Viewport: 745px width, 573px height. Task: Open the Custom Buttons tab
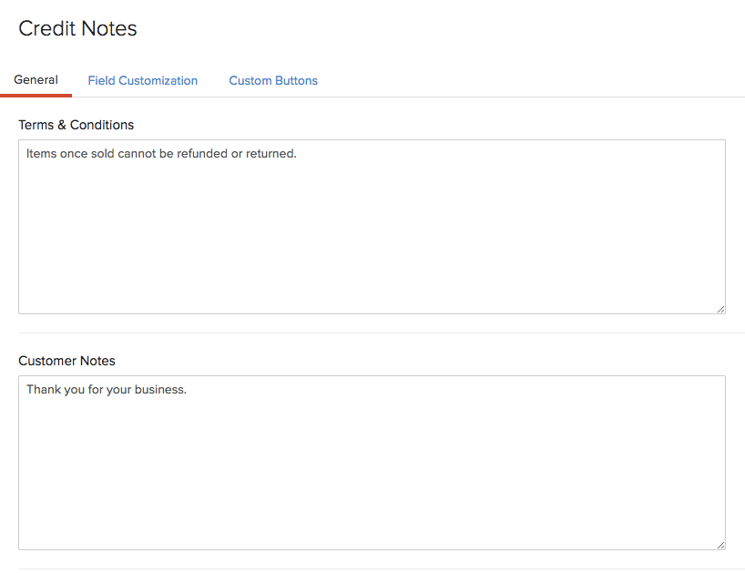(x=273, y=81)
